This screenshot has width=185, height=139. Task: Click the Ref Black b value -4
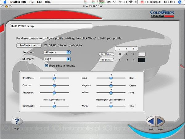pos(133,60)
